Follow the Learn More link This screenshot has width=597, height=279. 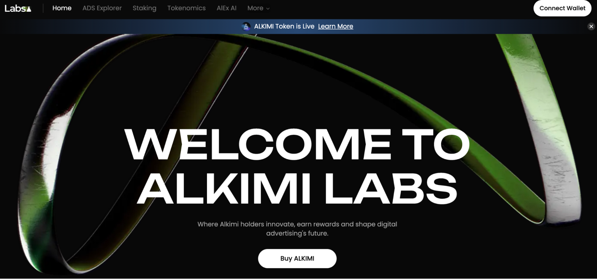(x=335, y=26)
